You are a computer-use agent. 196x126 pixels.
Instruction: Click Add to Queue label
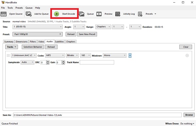pyautogui.click(x=41, y=14)
